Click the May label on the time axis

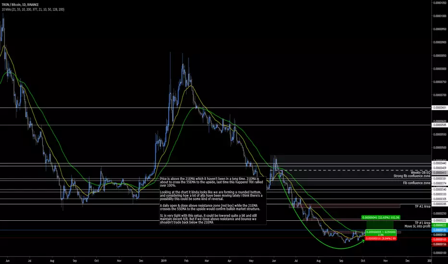(251, 261)
